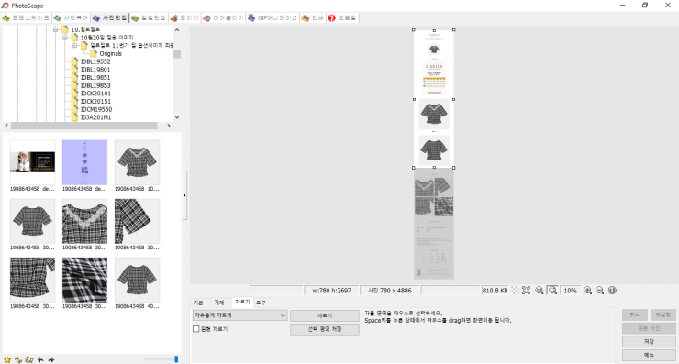Select the IDCM19550 folder
Screen dimensions: 679x364
[x=96, y=109]
